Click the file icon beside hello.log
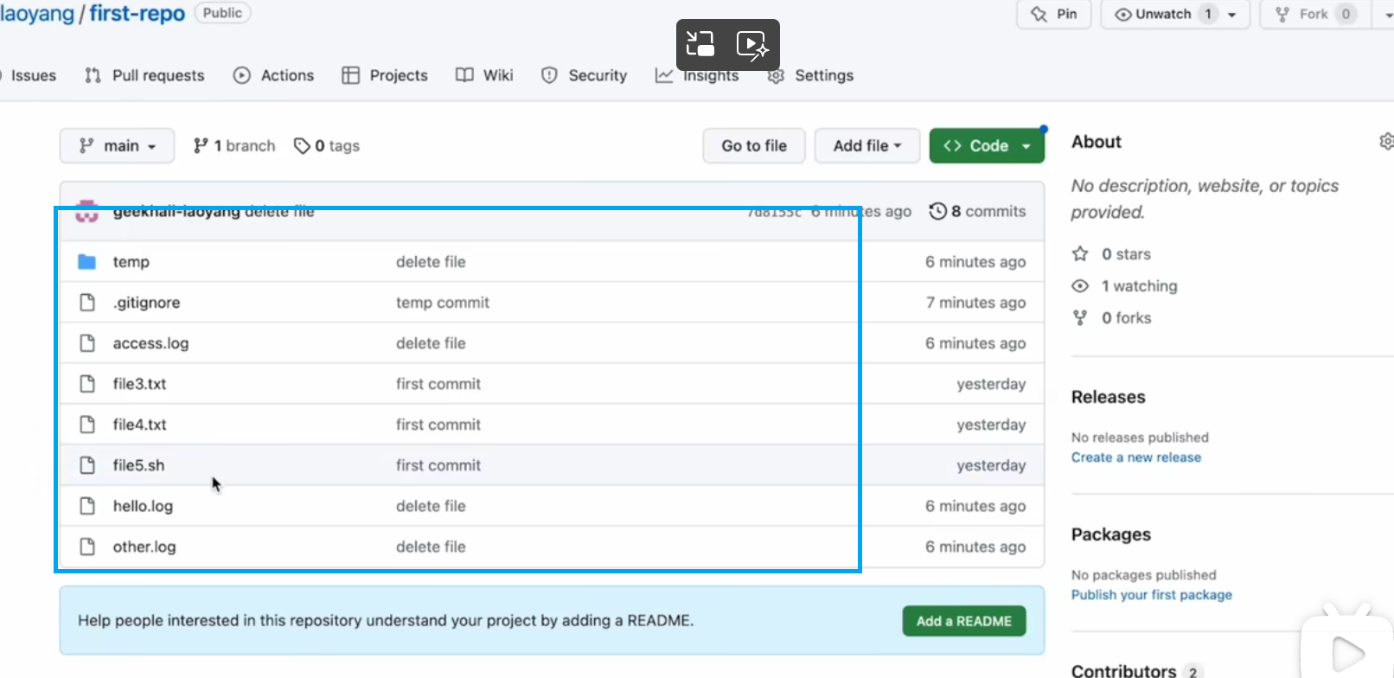Viewport: 1394px width, 678px height. [x=86, y=505]
